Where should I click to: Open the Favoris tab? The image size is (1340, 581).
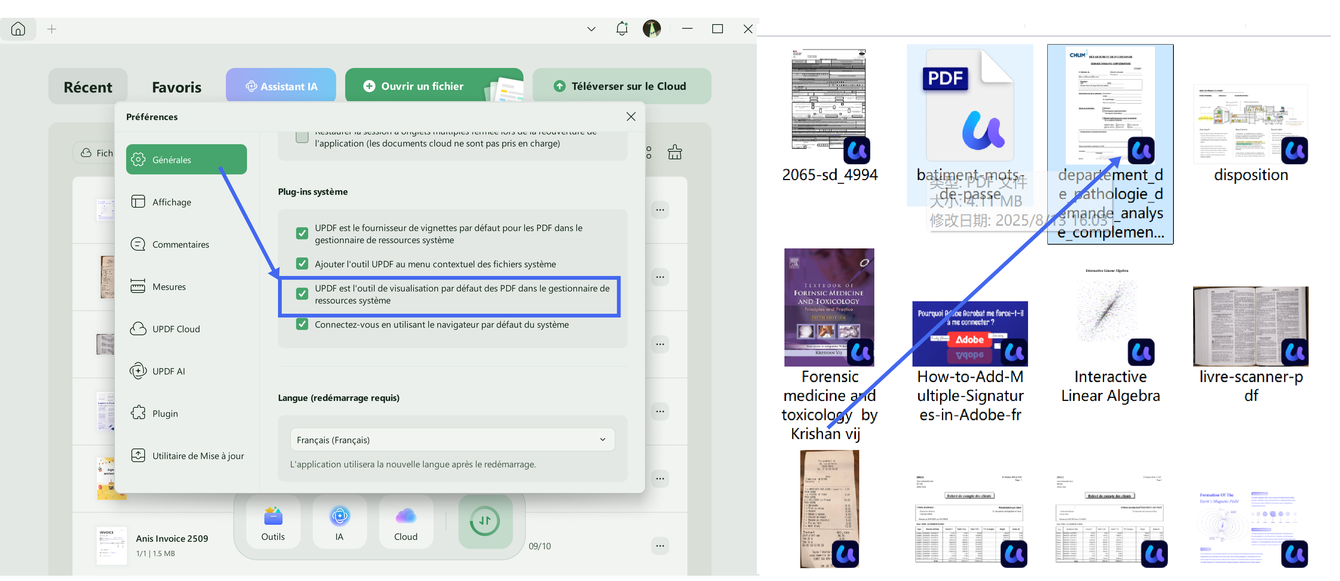click(x=176, y=87)
